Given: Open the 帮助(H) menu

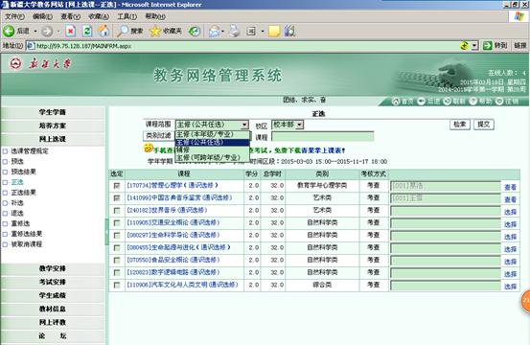Looking at the screenshot, I should click(155, 16).
